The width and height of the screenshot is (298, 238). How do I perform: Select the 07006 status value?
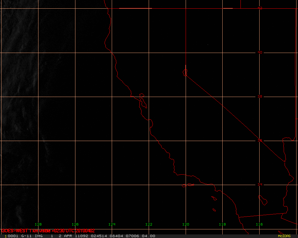click(x=133, y=236)
